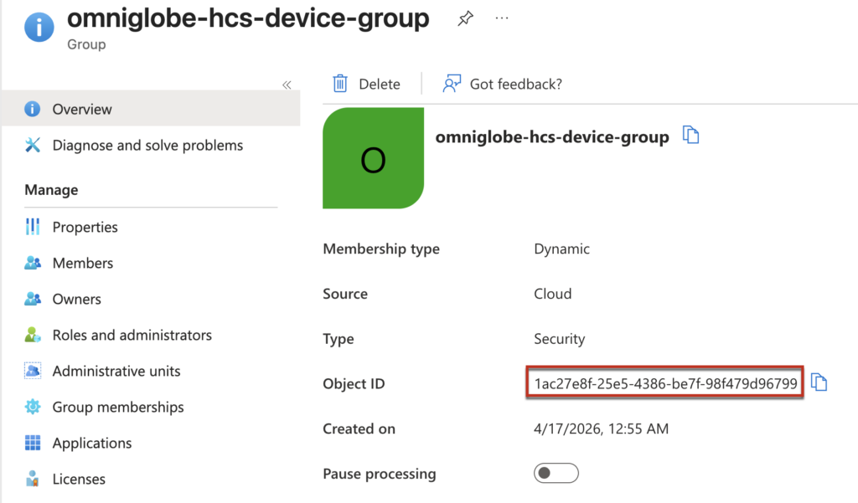Image resolution: width=858 pixels, height=503 pixels.
Task: Open Roles and administrators
Action: 132,335
